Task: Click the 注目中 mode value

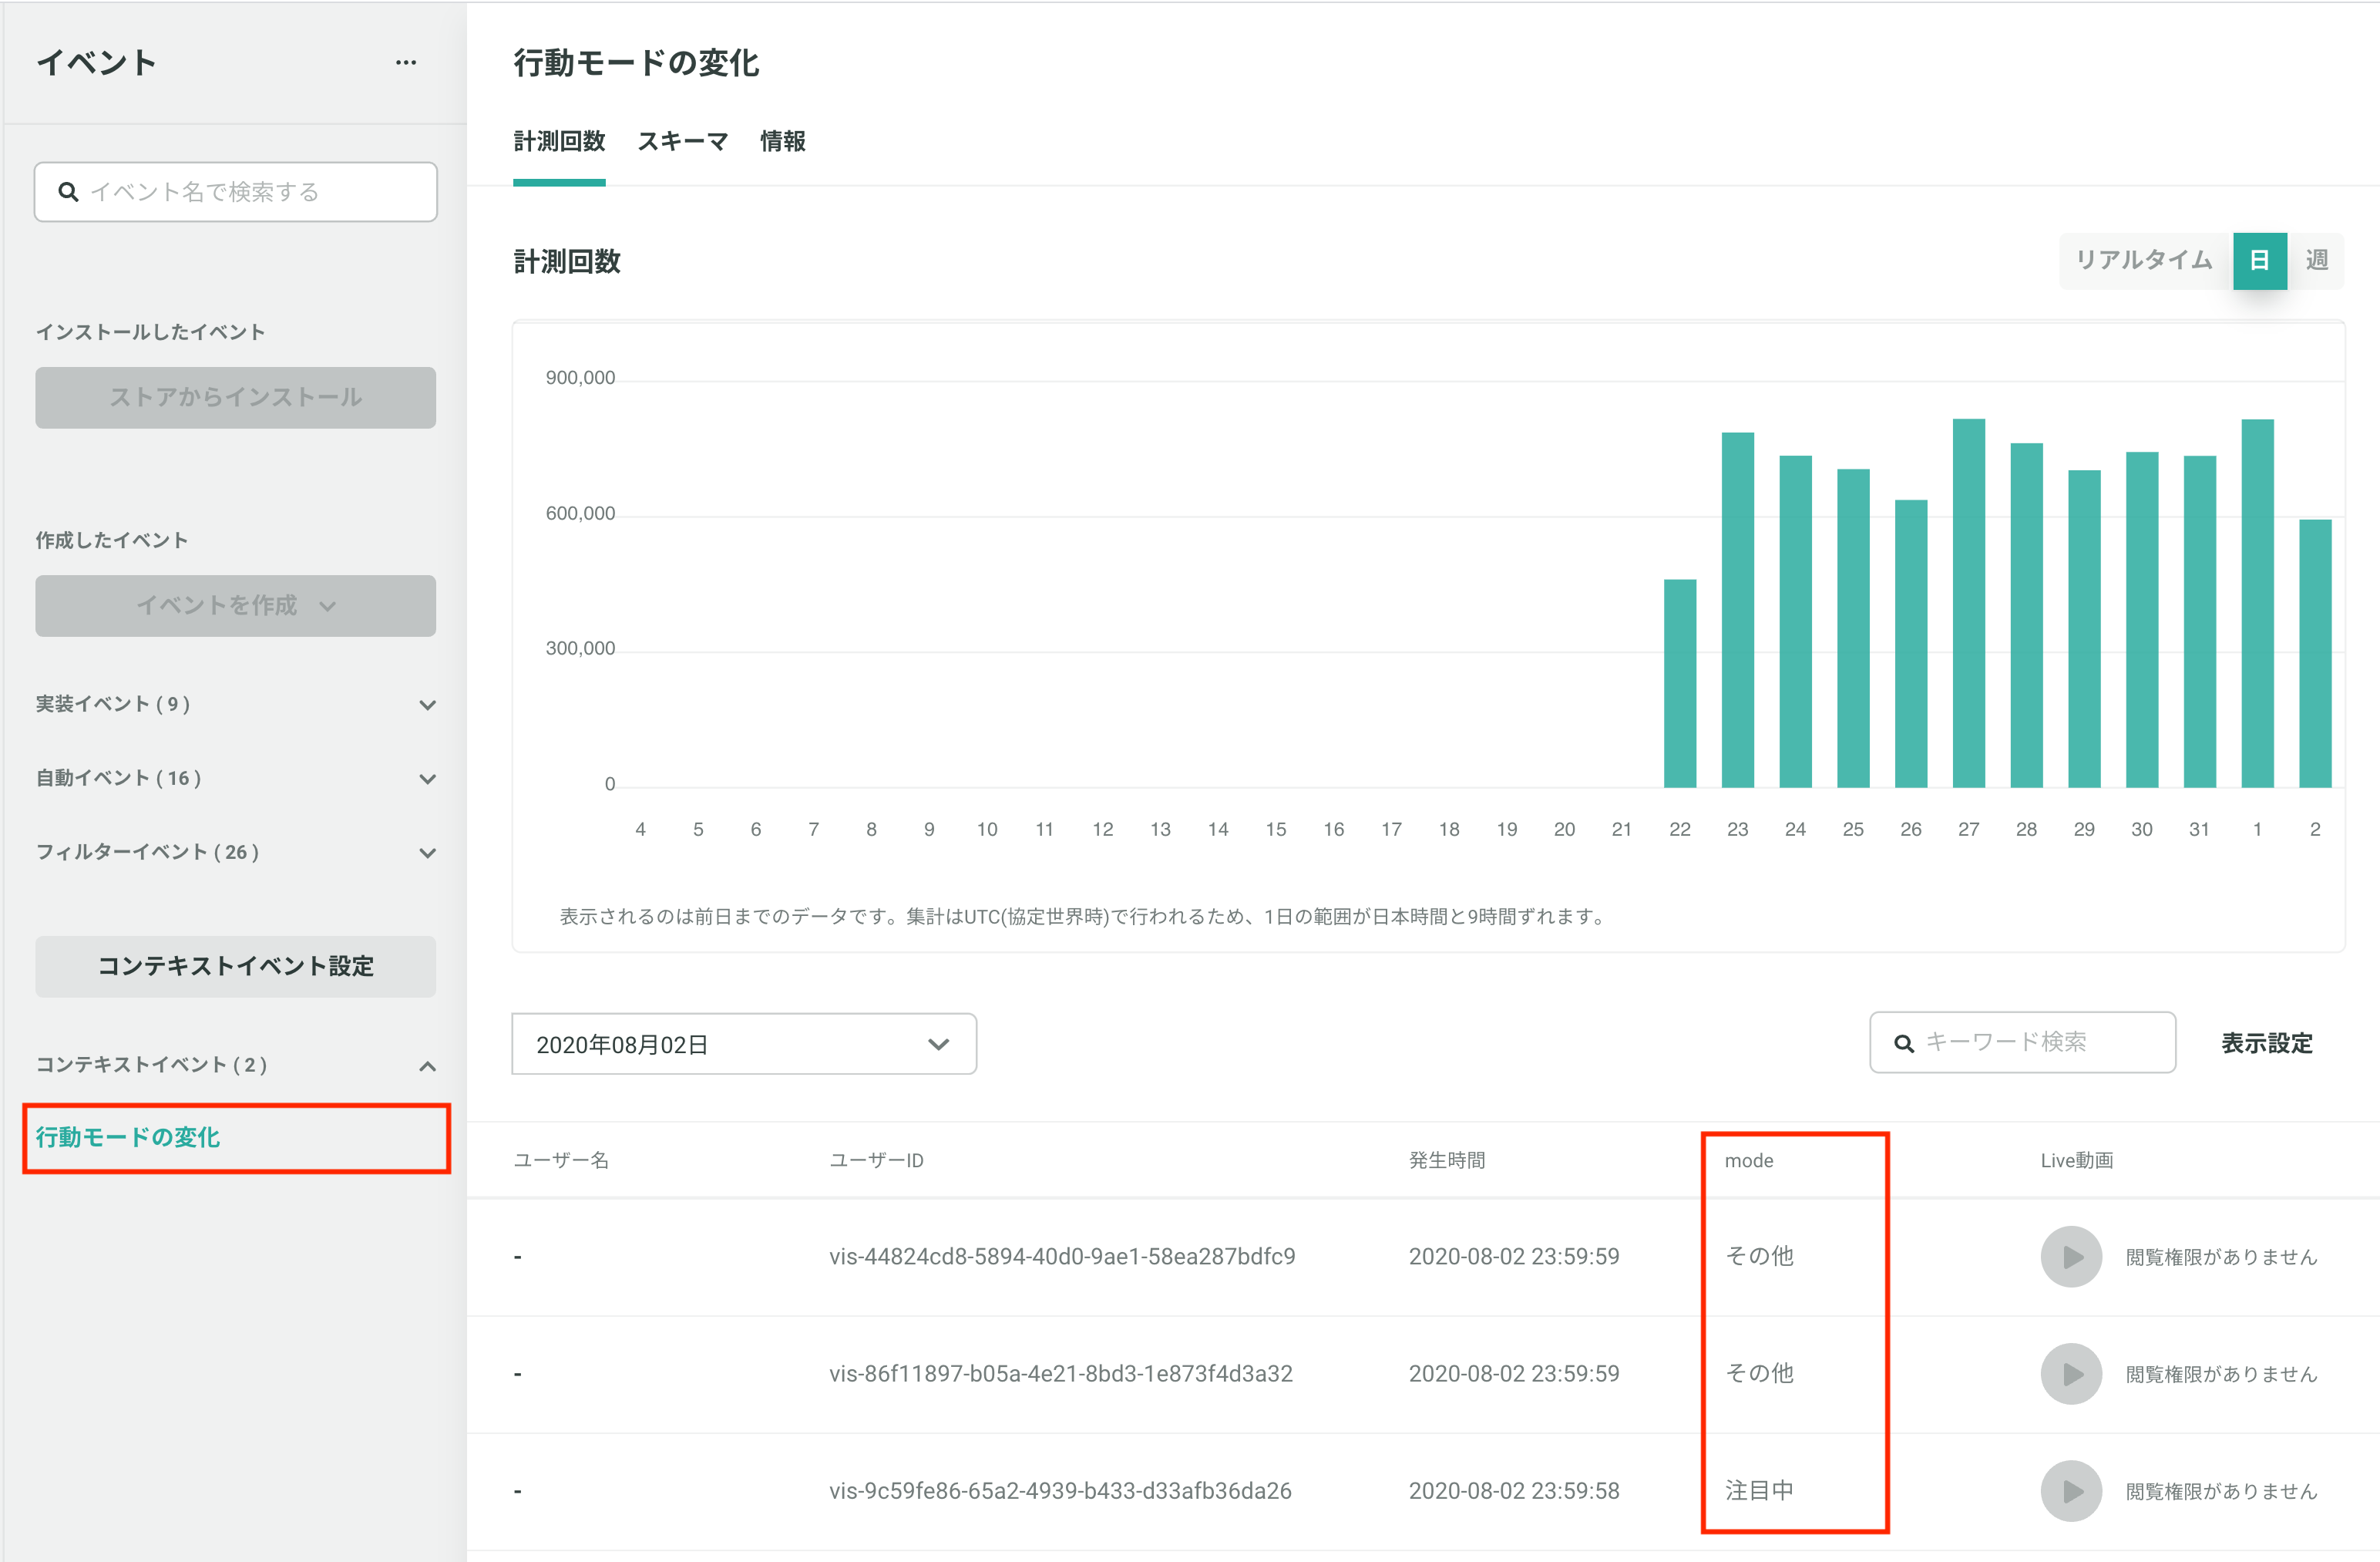Action: click(x=1759, y=1491)
